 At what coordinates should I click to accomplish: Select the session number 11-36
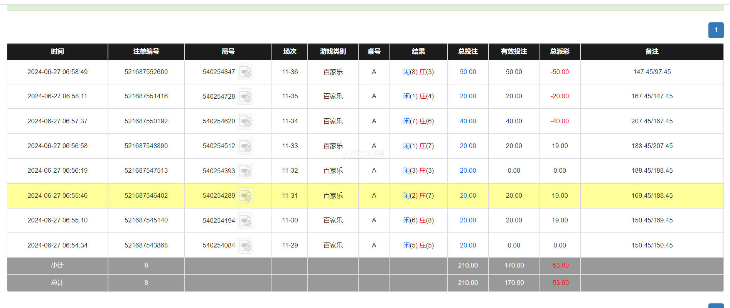(x=290, y=72)
